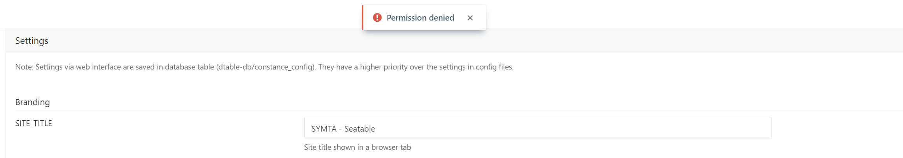Screen dimensions: 903x158
Task: Click the SITE_TITLE setting label
Action: [33, 123]
